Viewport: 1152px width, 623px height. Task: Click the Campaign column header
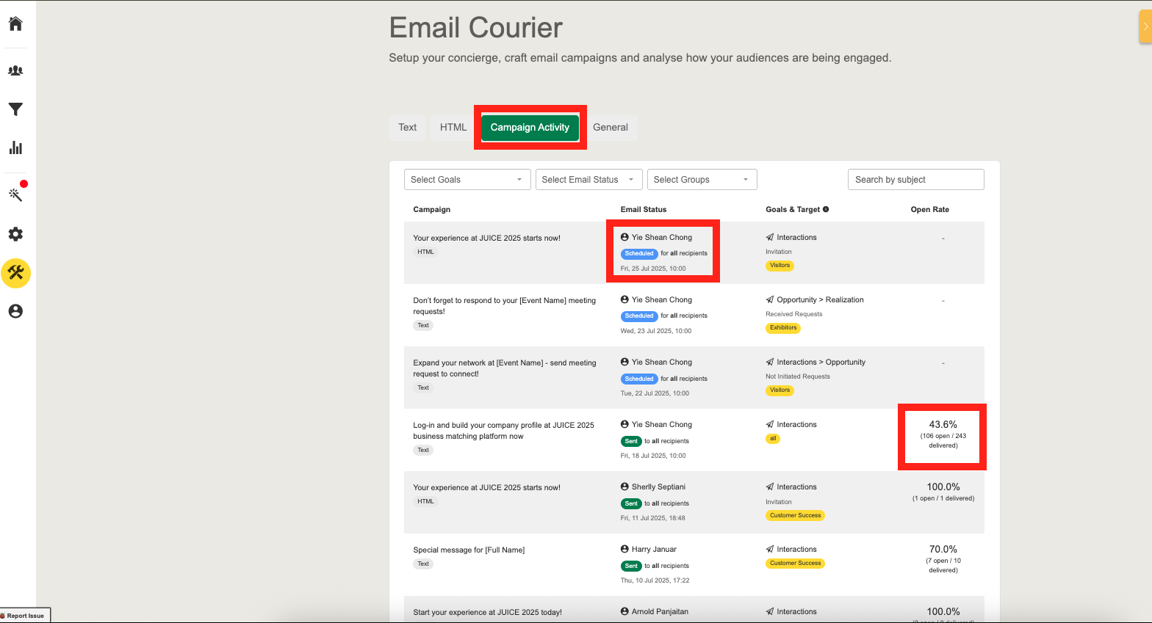(x=432, y=209)
